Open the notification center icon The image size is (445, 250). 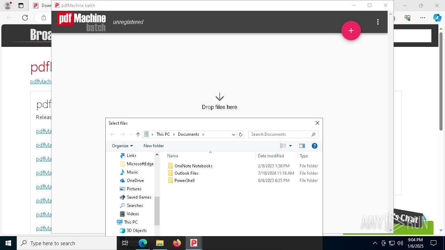coord(434,243)
